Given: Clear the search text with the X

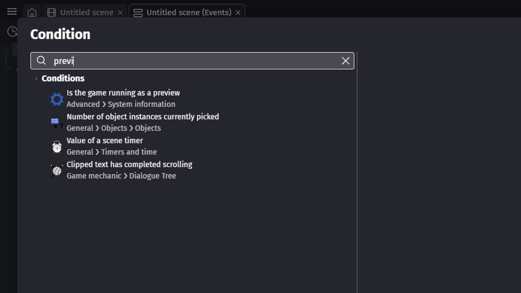Looking at the screenshot, I should tap(345, 61).
